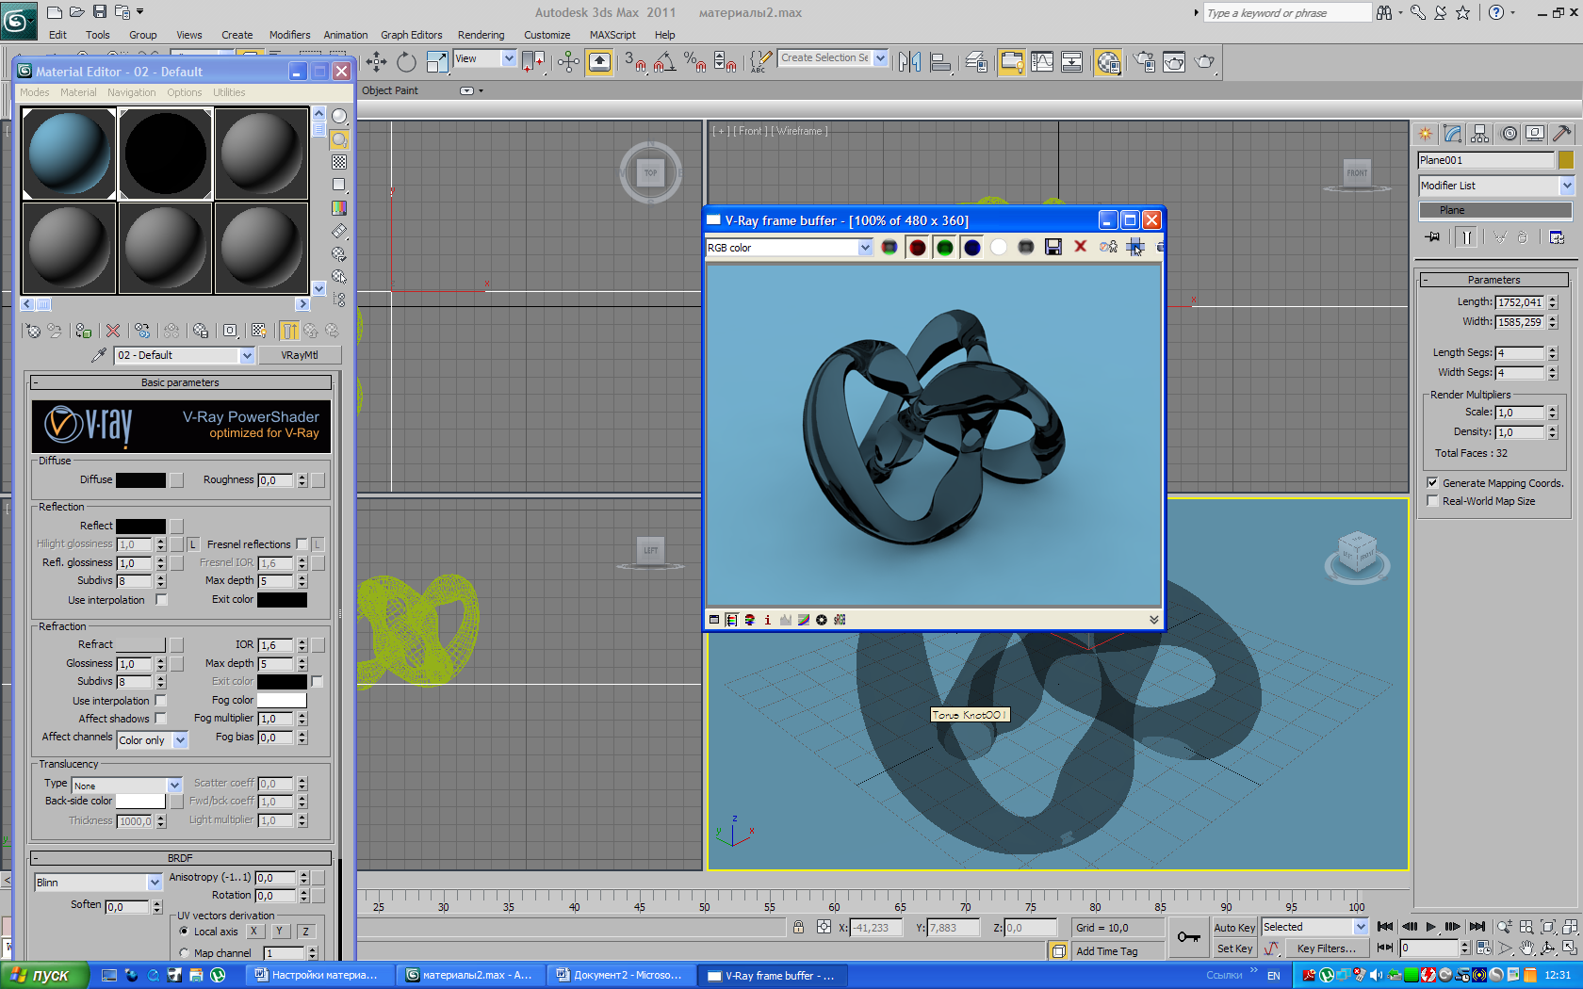Open the Rendering menu

[481, 35]
